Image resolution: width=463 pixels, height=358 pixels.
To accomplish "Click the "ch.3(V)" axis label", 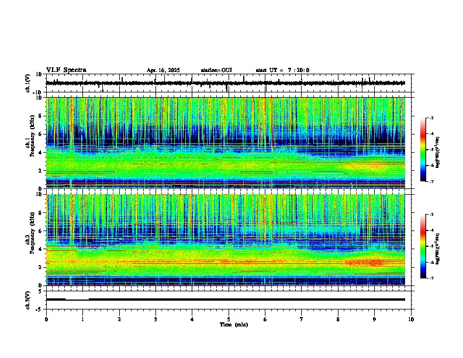I will 28,300.
